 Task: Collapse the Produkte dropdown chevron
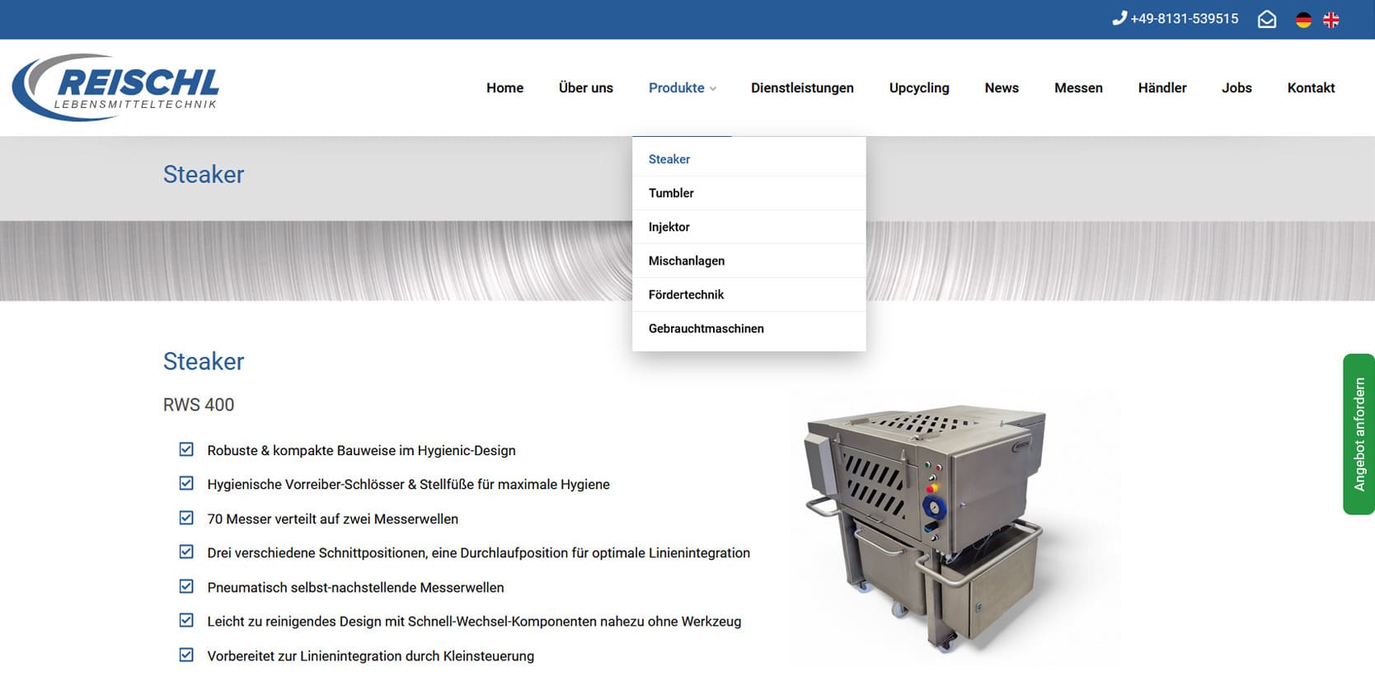713,89
